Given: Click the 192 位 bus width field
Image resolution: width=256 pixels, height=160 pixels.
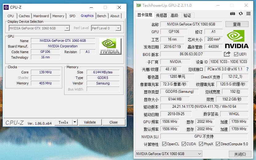Looking at the screenshot, I should coord(235,92).
